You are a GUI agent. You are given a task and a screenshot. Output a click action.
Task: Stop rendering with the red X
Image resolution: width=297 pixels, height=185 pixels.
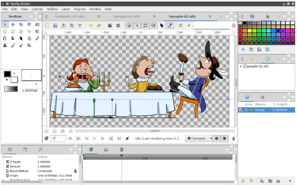point(234,25)
